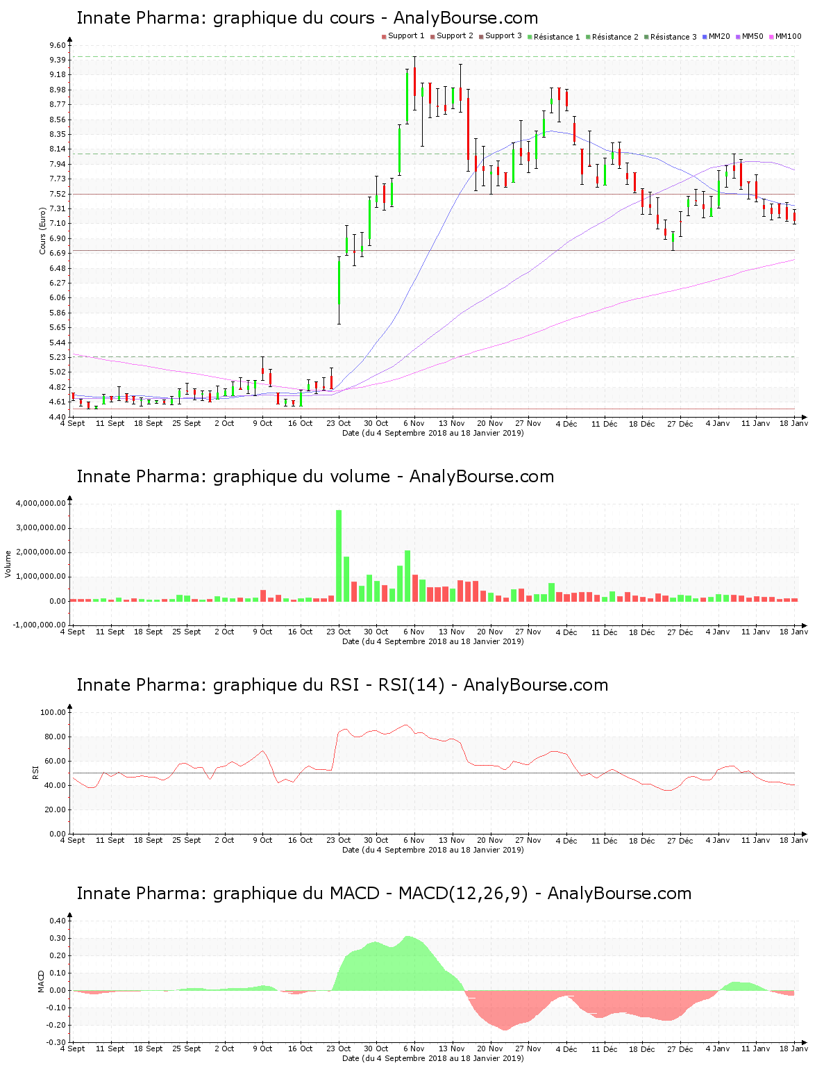Viewport: 833px width, 1077px height.
Task: Click the 'graphique du cours' chart title
Action: 308,18
